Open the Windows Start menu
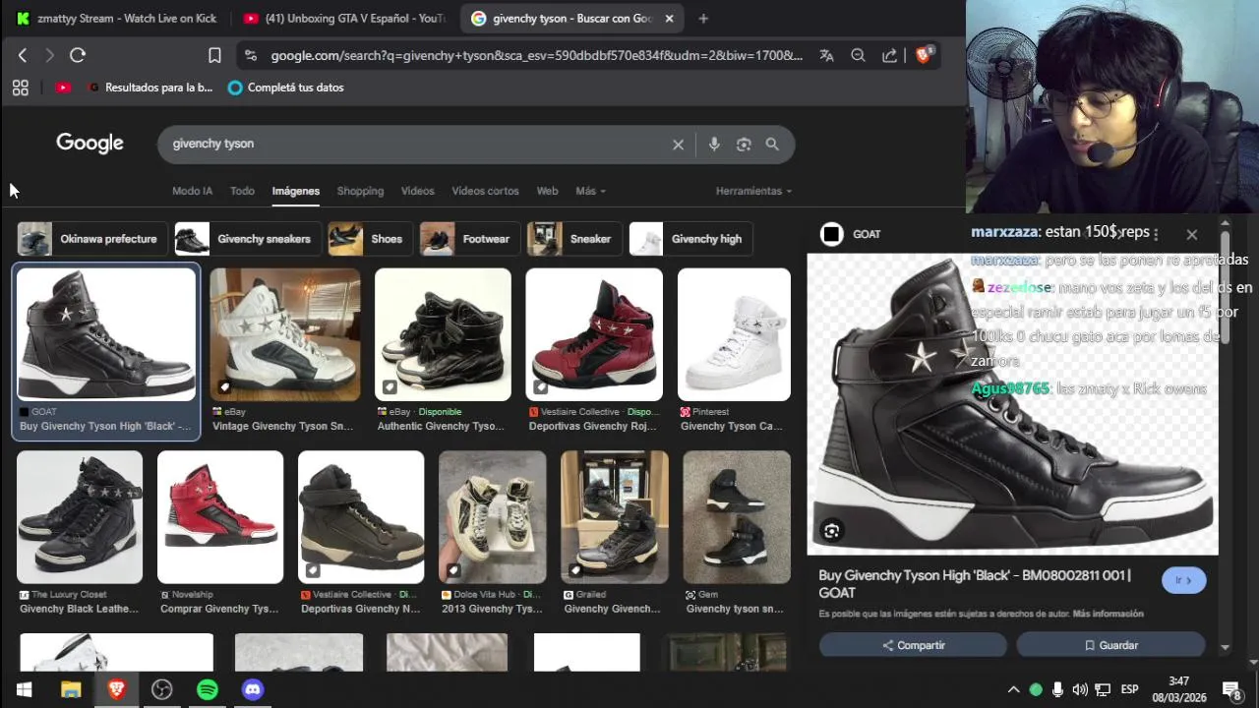Screen dimensions: 1259x708 (x=24, y=689)
